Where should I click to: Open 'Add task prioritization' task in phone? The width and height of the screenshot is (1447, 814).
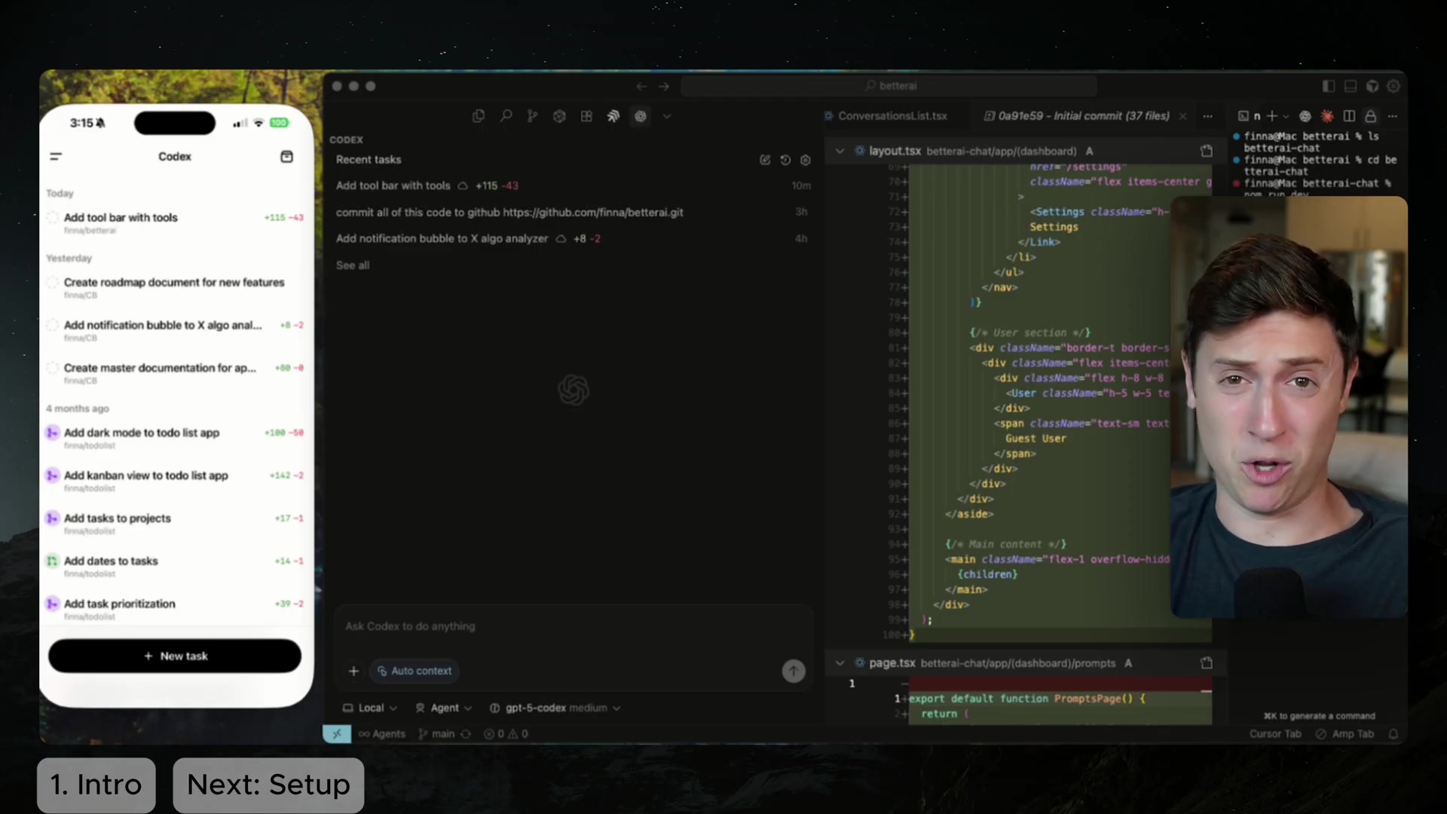[175, 608]
